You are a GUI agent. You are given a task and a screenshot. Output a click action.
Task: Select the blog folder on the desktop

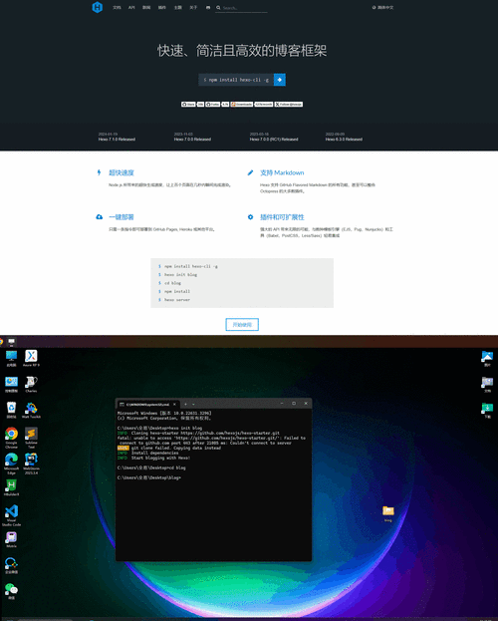coord(388,513)
